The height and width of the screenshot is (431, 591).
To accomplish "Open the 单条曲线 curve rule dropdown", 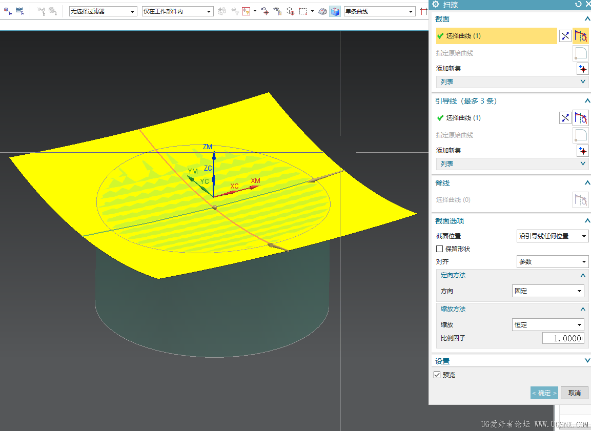I will click(379, 11).
